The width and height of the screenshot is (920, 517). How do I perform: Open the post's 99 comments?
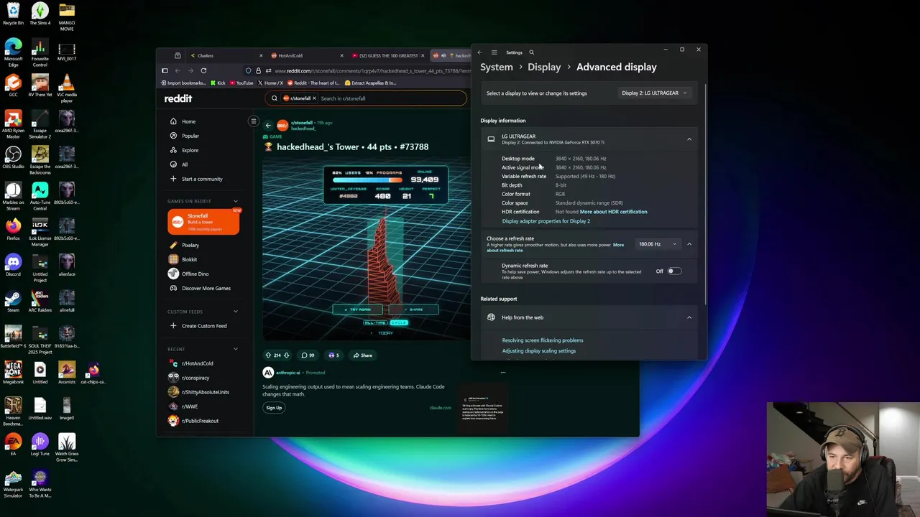tap(308, 355)
